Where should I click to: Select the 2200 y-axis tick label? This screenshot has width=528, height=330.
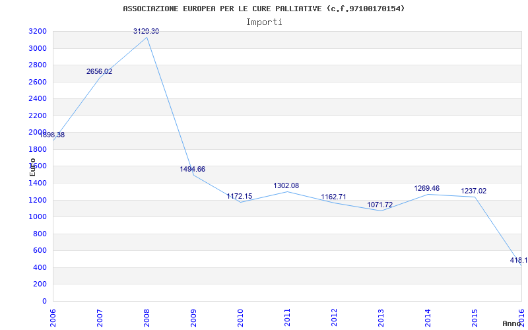pos(38,116)
